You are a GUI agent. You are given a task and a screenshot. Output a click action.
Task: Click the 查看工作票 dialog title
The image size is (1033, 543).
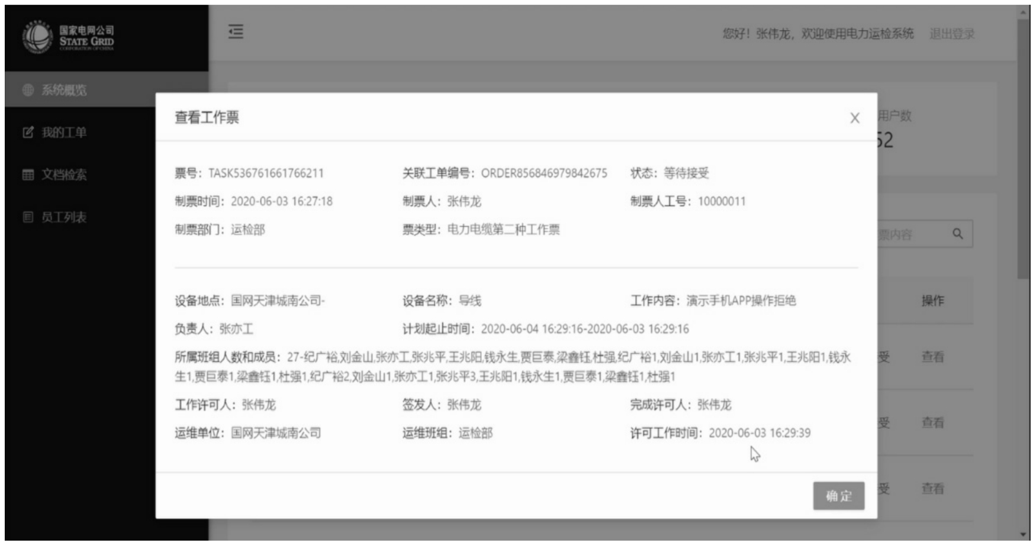pyautogui.click(x=207, y=118)
